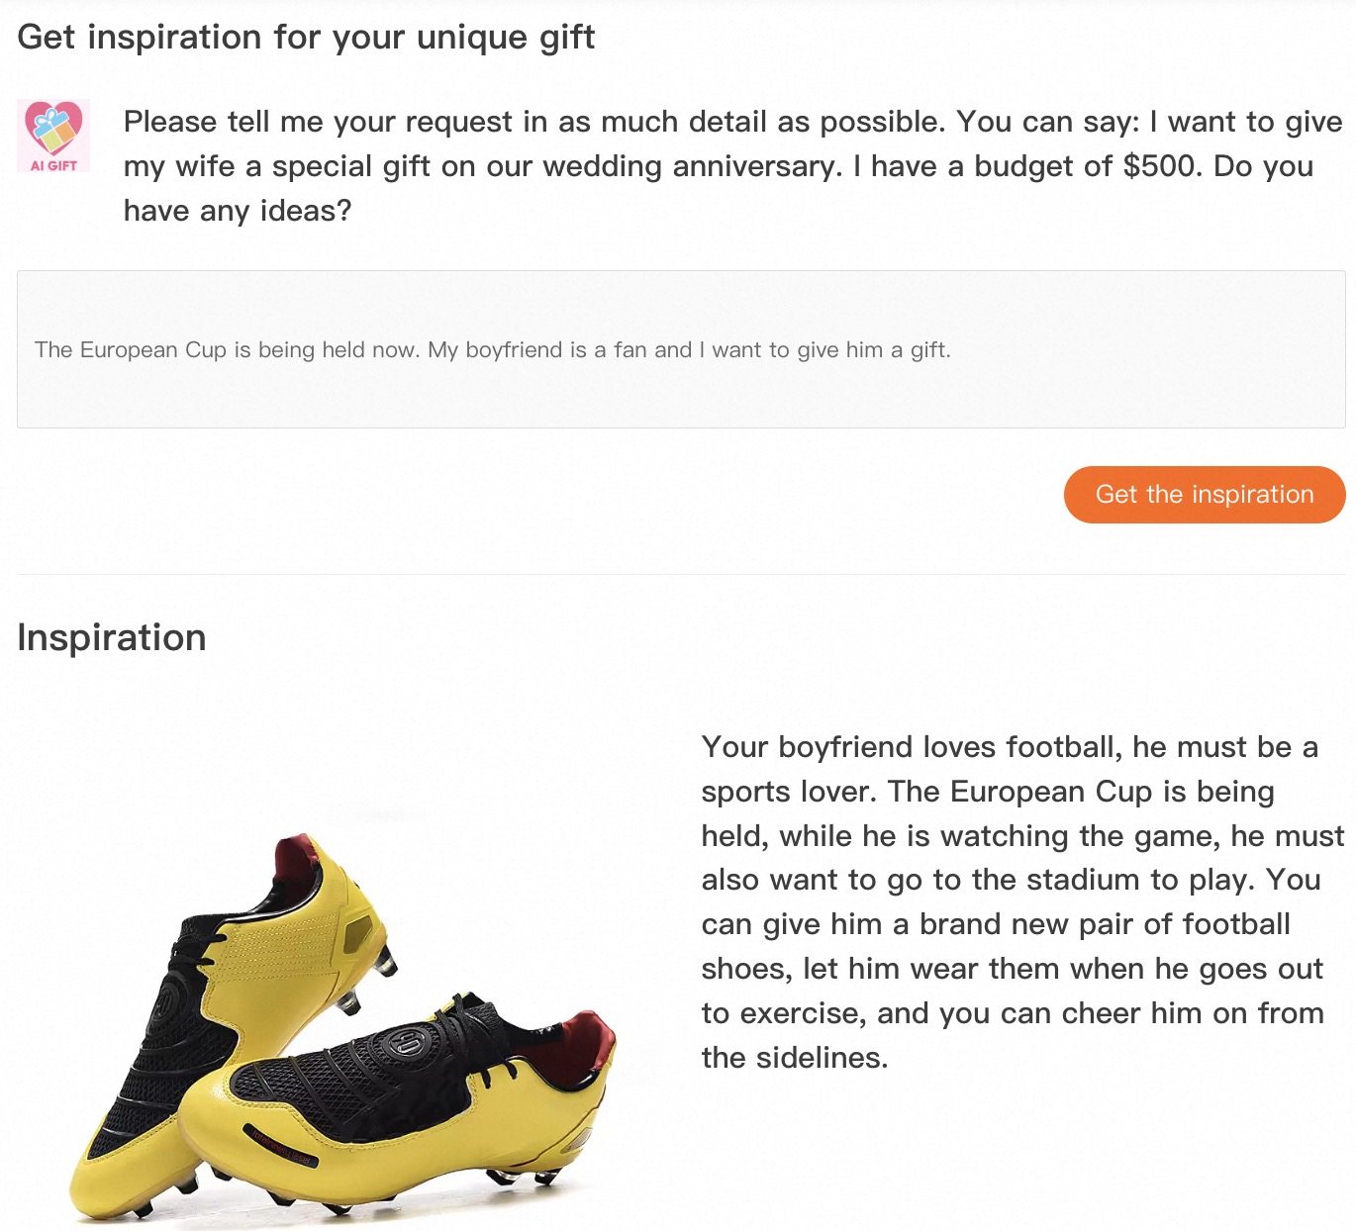
Task: Click the divider line above Inspiration
Action: pyautogui.click(x=681, y=575)
